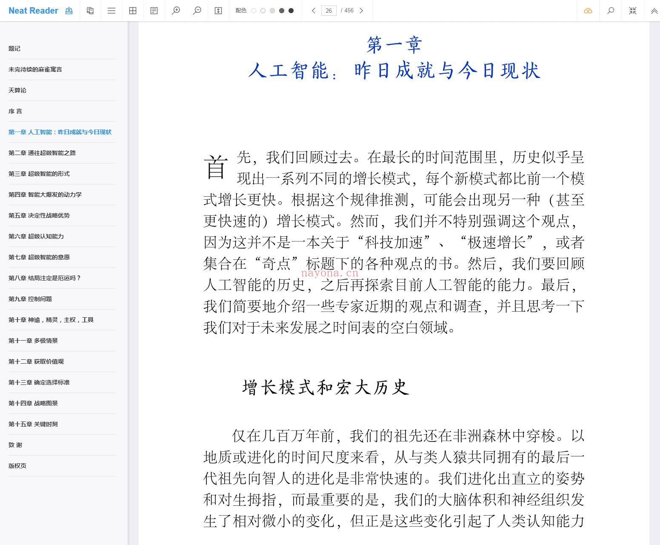
Task: Zoom out with the magnifier minus icon
Action: [x=197, y=11]
